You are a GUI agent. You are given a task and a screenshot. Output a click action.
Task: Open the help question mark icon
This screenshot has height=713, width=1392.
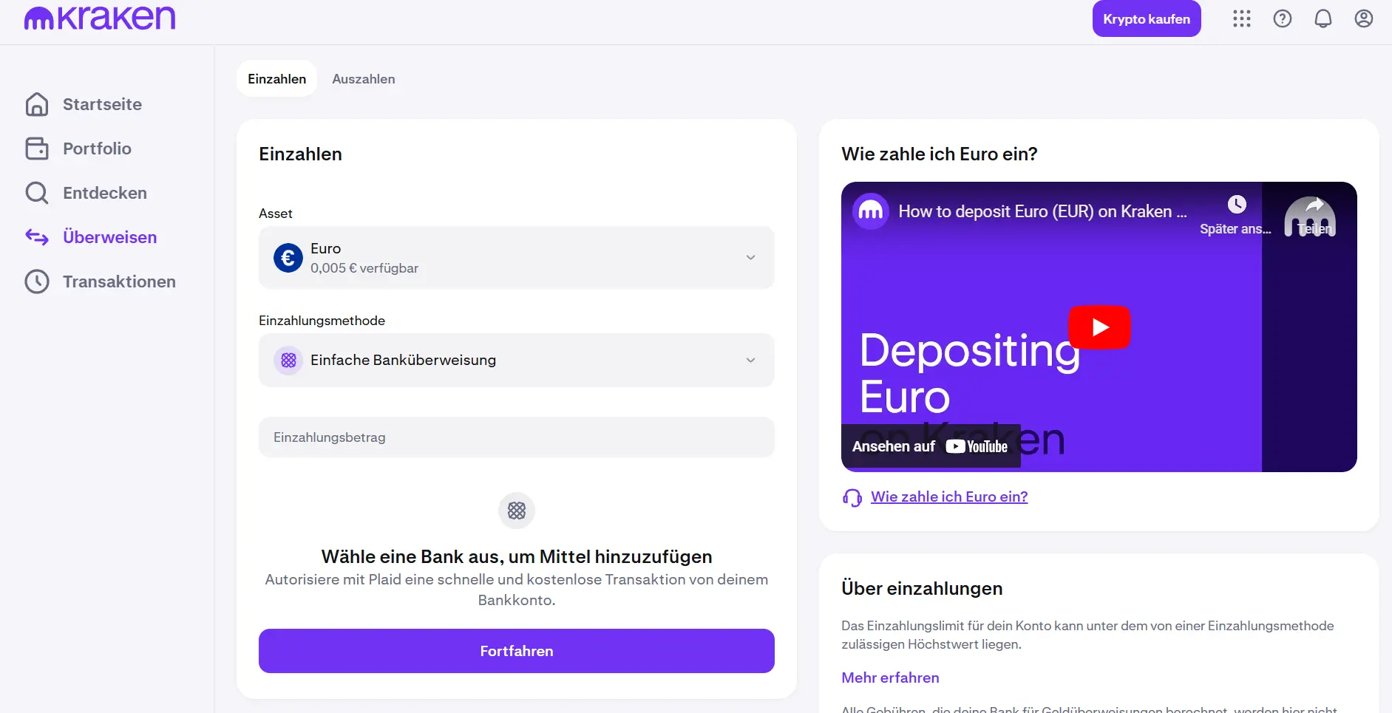coord(1283,18)
